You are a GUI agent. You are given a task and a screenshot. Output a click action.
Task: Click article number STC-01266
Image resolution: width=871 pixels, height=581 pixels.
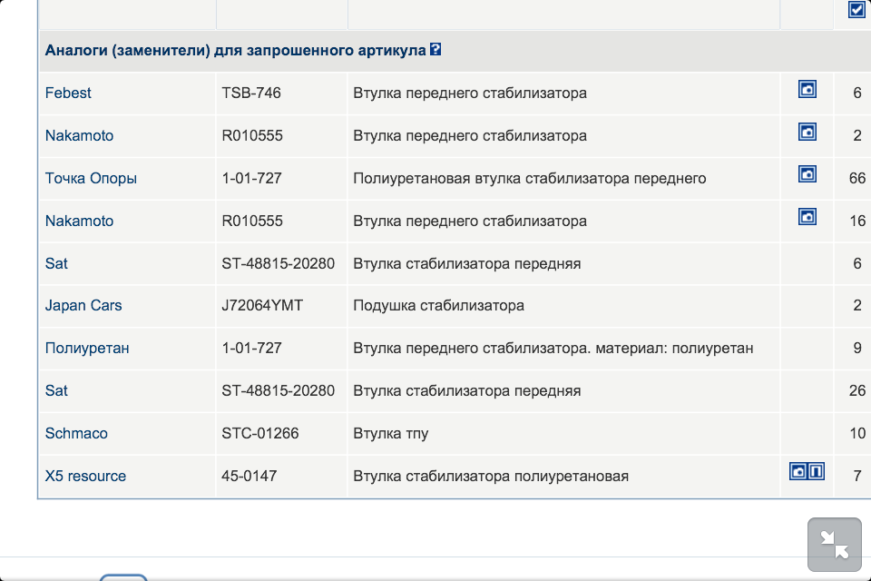pos(260,434)
